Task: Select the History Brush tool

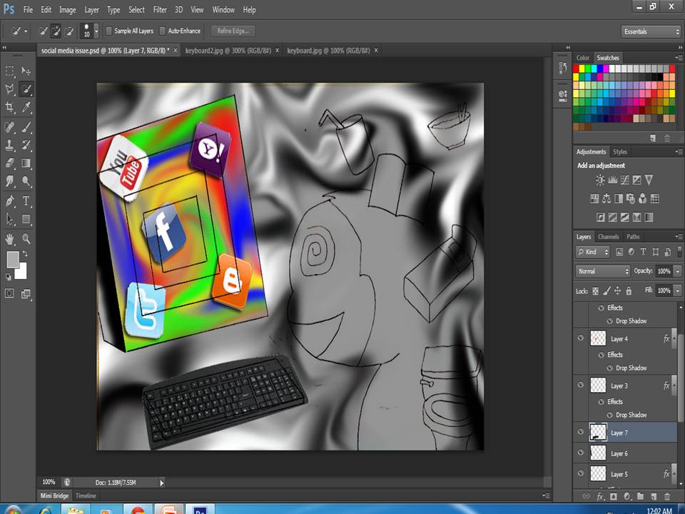Action: click(x=26, y=145)
